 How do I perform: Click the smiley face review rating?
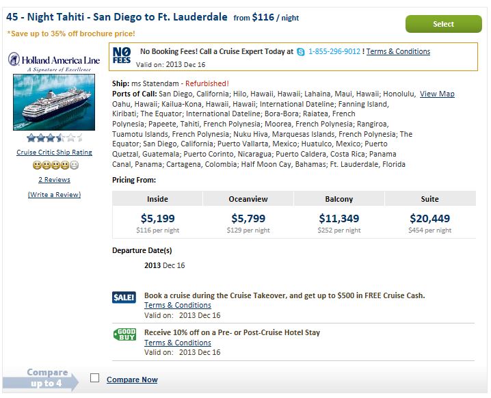(x=55, y=165)
